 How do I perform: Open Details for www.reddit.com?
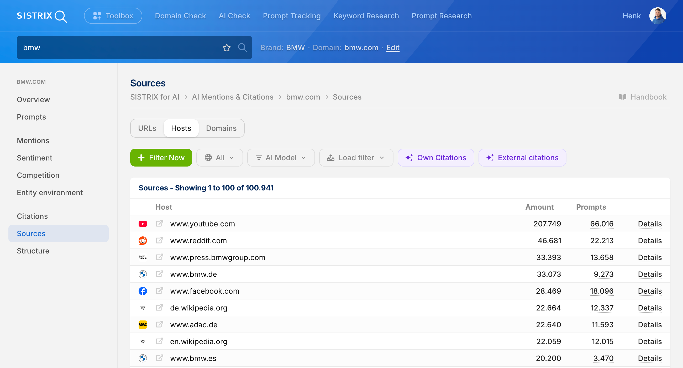650,241
